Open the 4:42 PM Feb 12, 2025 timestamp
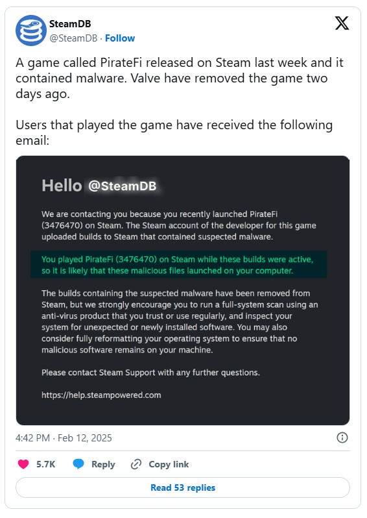367x518 pixels. 64,438
